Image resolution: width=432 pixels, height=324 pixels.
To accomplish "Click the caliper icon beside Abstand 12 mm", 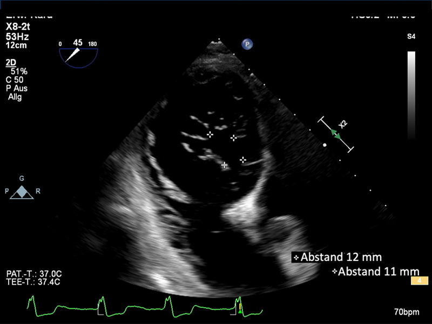I will 295,257.
